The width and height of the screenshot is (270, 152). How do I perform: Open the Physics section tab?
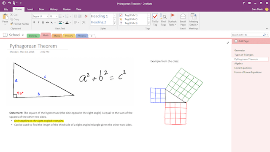point(81,36)
